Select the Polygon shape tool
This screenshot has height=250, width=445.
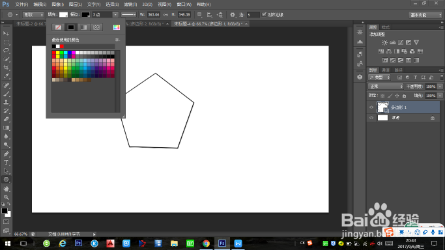tap(6, 180)
